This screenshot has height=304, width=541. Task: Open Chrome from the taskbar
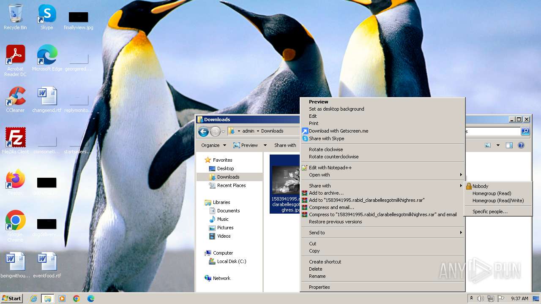(x=77, y=299)
